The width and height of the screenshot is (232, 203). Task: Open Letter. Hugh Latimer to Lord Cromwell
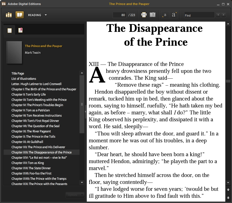(36, 84)
